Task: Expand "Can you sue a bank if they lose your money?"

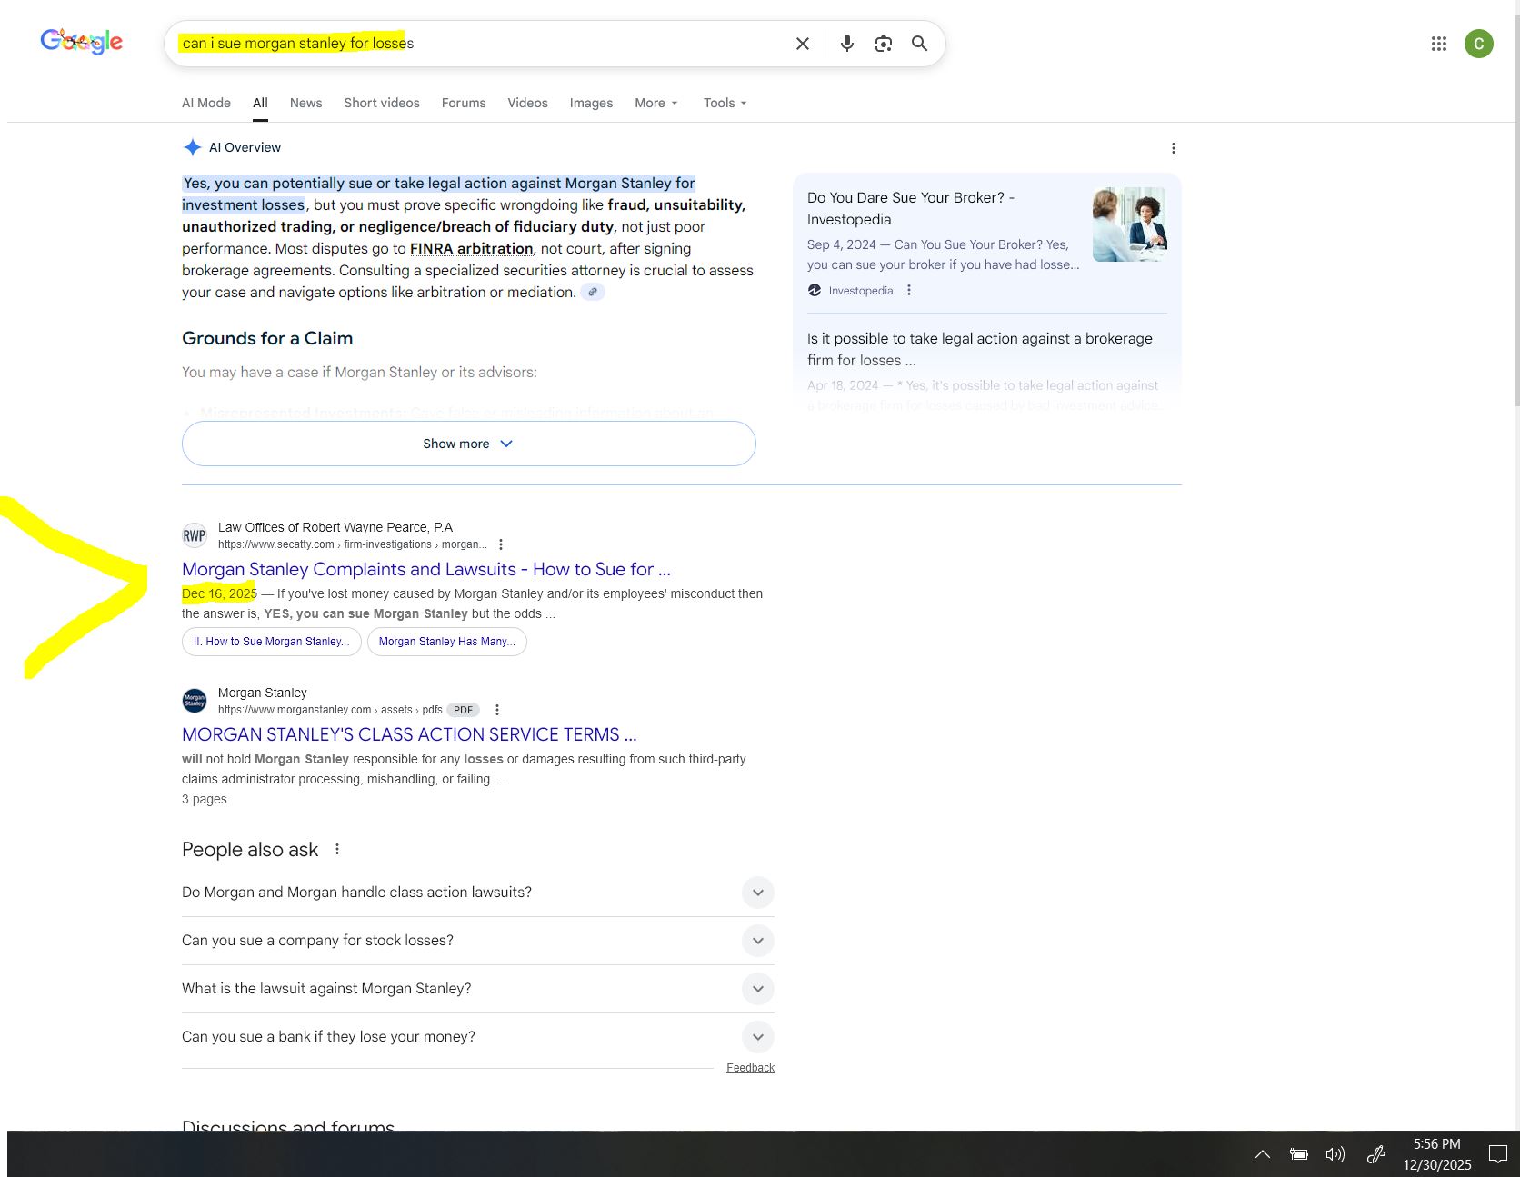Action: point(757,1037)
